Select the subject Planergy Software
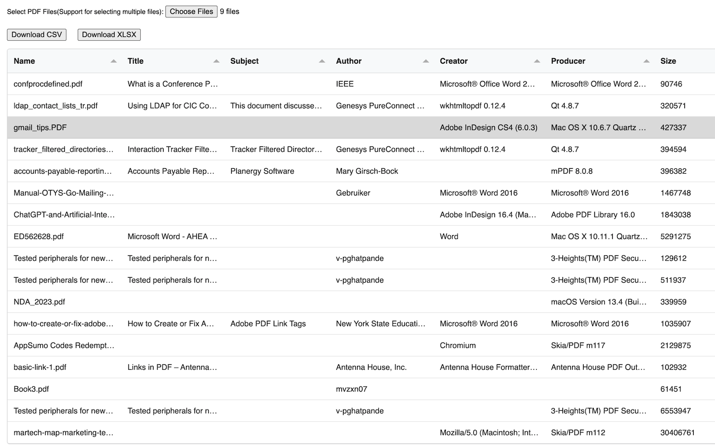Viewport: 715px width, 447px height. tap(263, 171)
